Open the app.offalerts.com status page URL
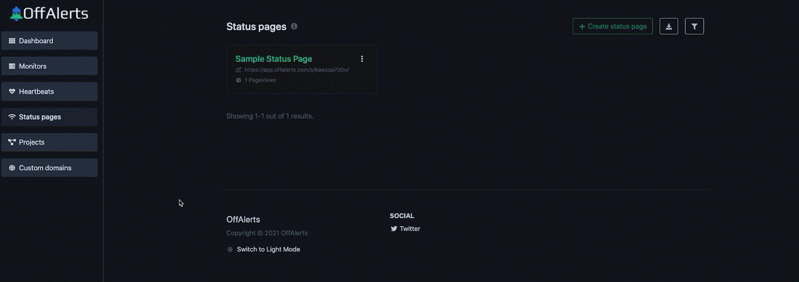Viewport: 799px width, 282px height. click(x=297, y=70)
